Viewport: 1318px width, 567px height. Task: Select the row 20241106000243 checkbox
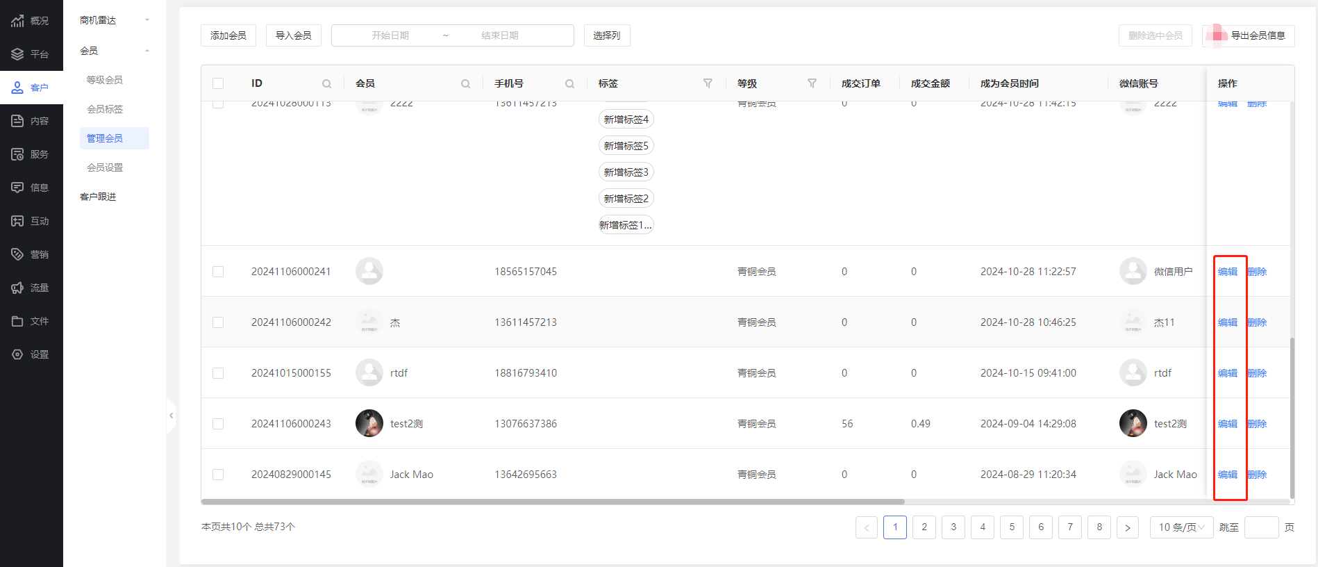coord(218,424)
